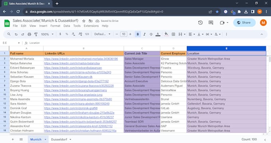Open the font family dropdown
The image size is (271, 143).
tap(102, 34)
